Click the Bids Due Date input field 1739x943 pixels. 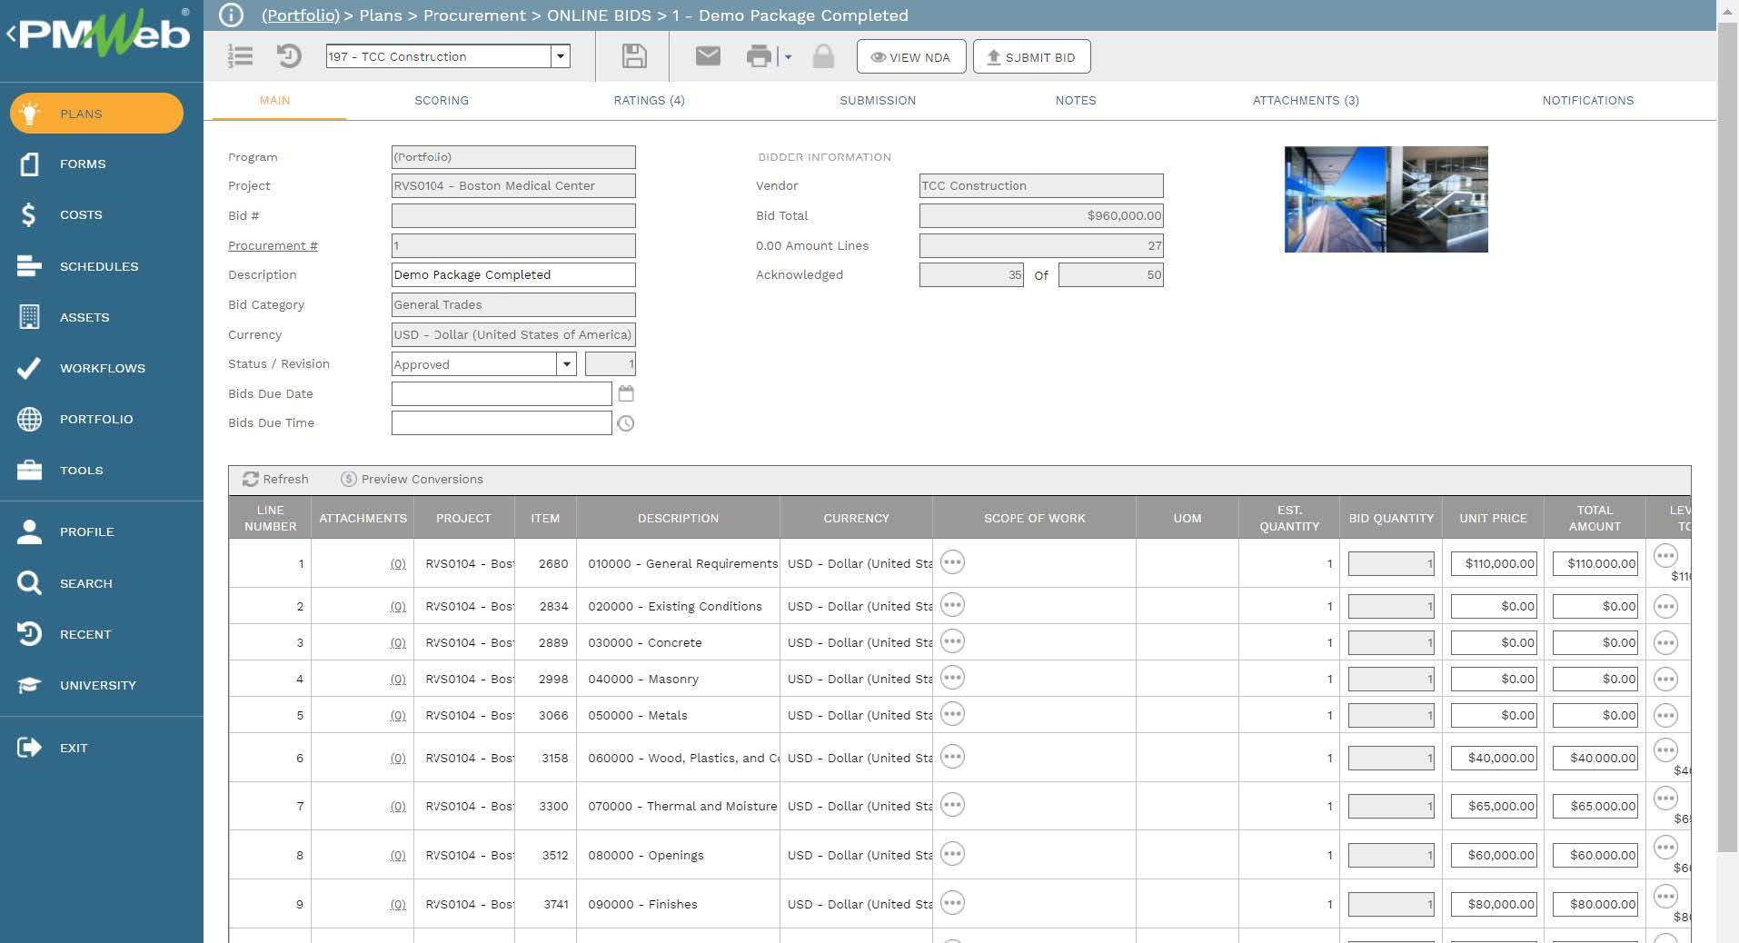[502, 393]
